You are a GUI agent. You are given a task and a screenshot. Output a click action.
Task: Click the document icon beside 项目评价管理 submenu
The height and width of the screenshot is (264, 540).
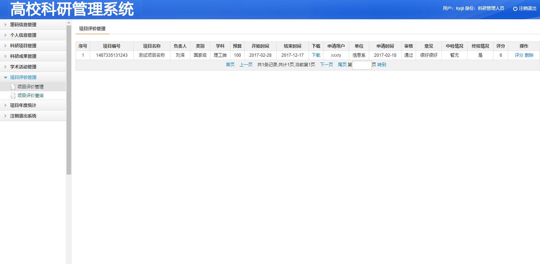click(13, 87)
